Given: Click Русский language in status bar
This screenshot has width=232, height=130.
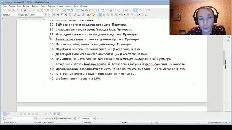Looking at the screenshot, I should point(125,122).
